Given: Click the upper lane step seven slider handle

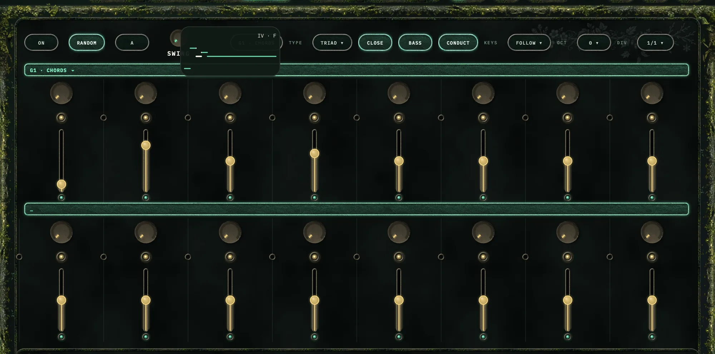Looking at the screenshot, I should (568, 161).
